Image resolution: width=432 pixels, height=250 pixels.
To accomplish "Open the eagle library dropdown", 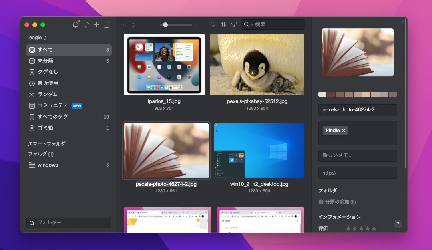I will tap(38, 38).
